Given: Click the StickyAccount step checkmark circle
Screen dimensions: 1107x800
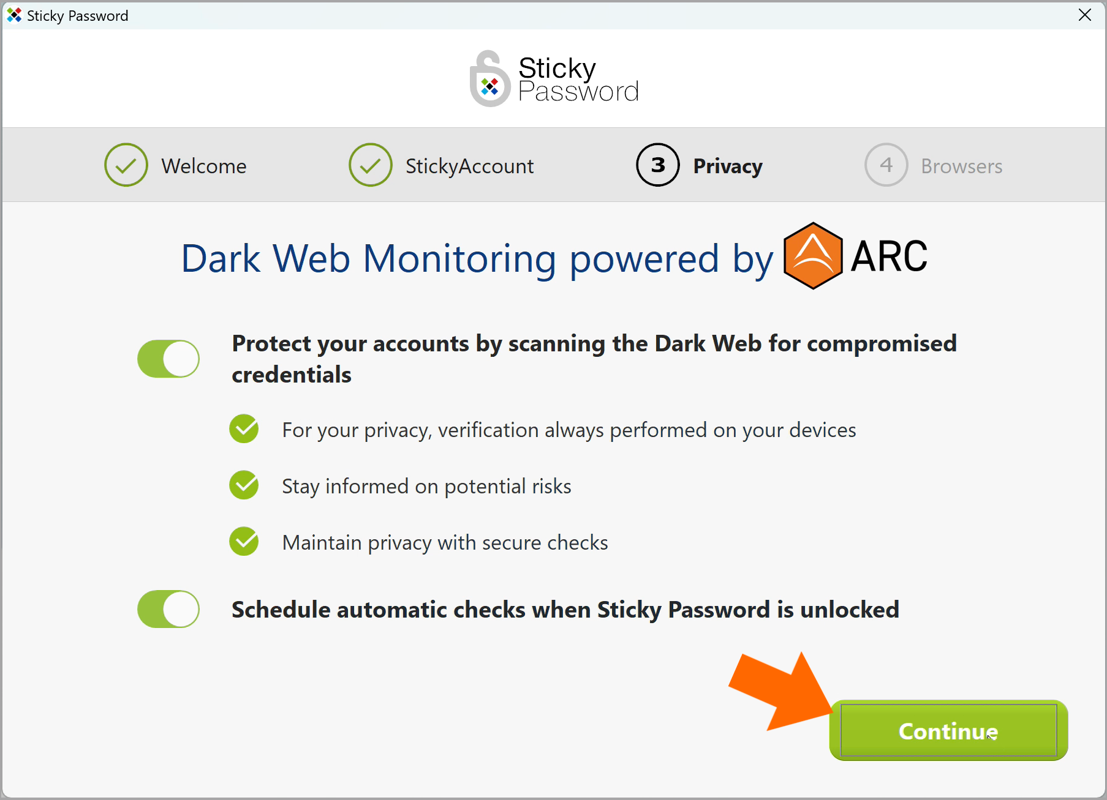Looking at the screenshot, I should pos(371,165).
